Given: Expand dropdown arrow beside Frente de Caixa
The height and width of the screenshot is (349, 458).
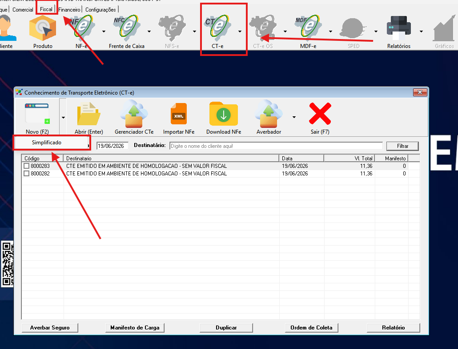Looking at the screenshot, I should coord(149,31).
